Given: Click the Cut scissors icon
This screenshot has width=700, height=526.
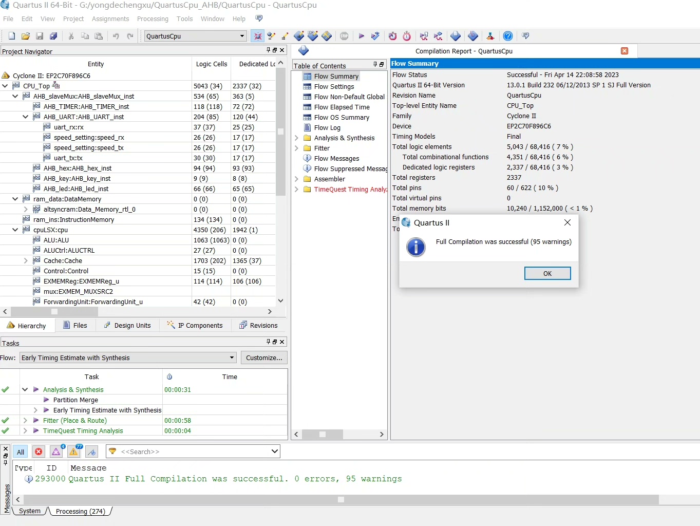Looking at the screenshot, I should (x=71, y=36).
